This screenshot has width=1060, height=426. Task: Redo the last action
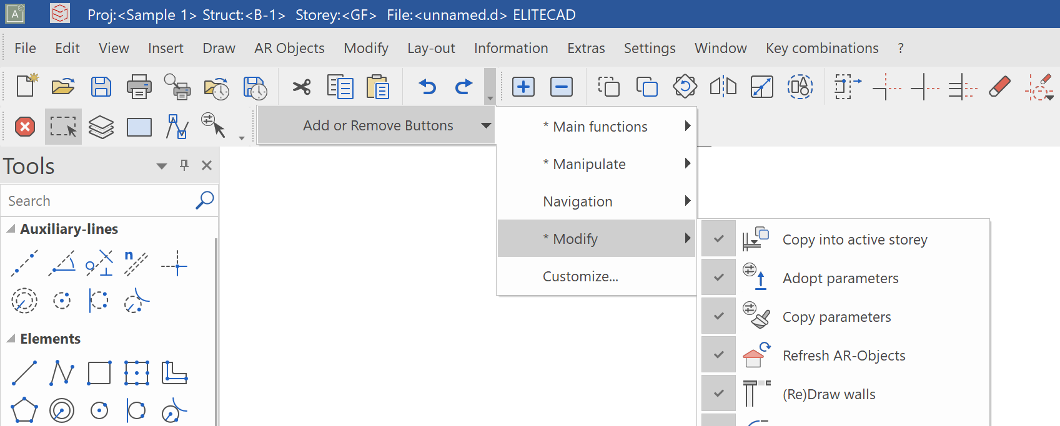tap(463, 87)
